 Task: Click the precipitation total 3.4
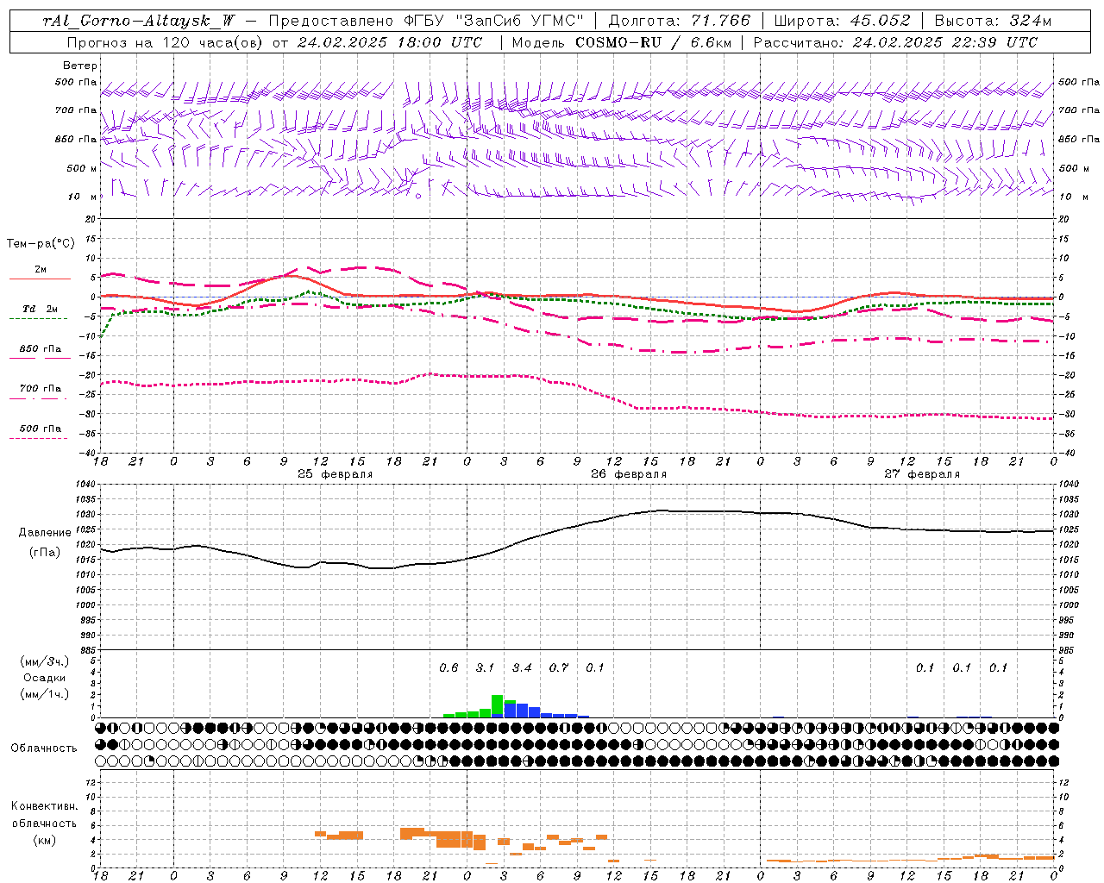pyautogui.click(x=522, y=668)
